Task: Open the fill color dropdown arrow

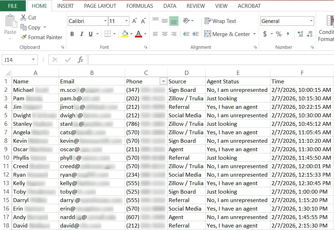Action: point(131,34)
